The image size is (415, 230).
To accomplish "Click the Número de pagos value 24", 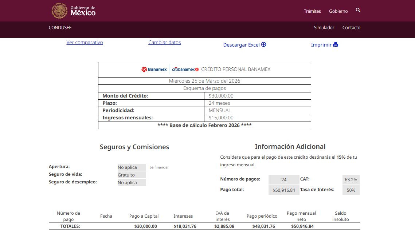I will [284, 179].
